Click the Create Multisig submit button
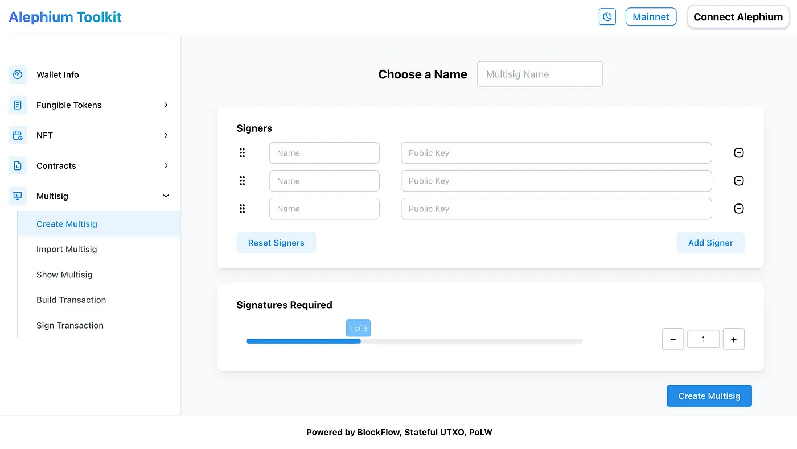Viewport: 797px width, 449px height. 709,396
